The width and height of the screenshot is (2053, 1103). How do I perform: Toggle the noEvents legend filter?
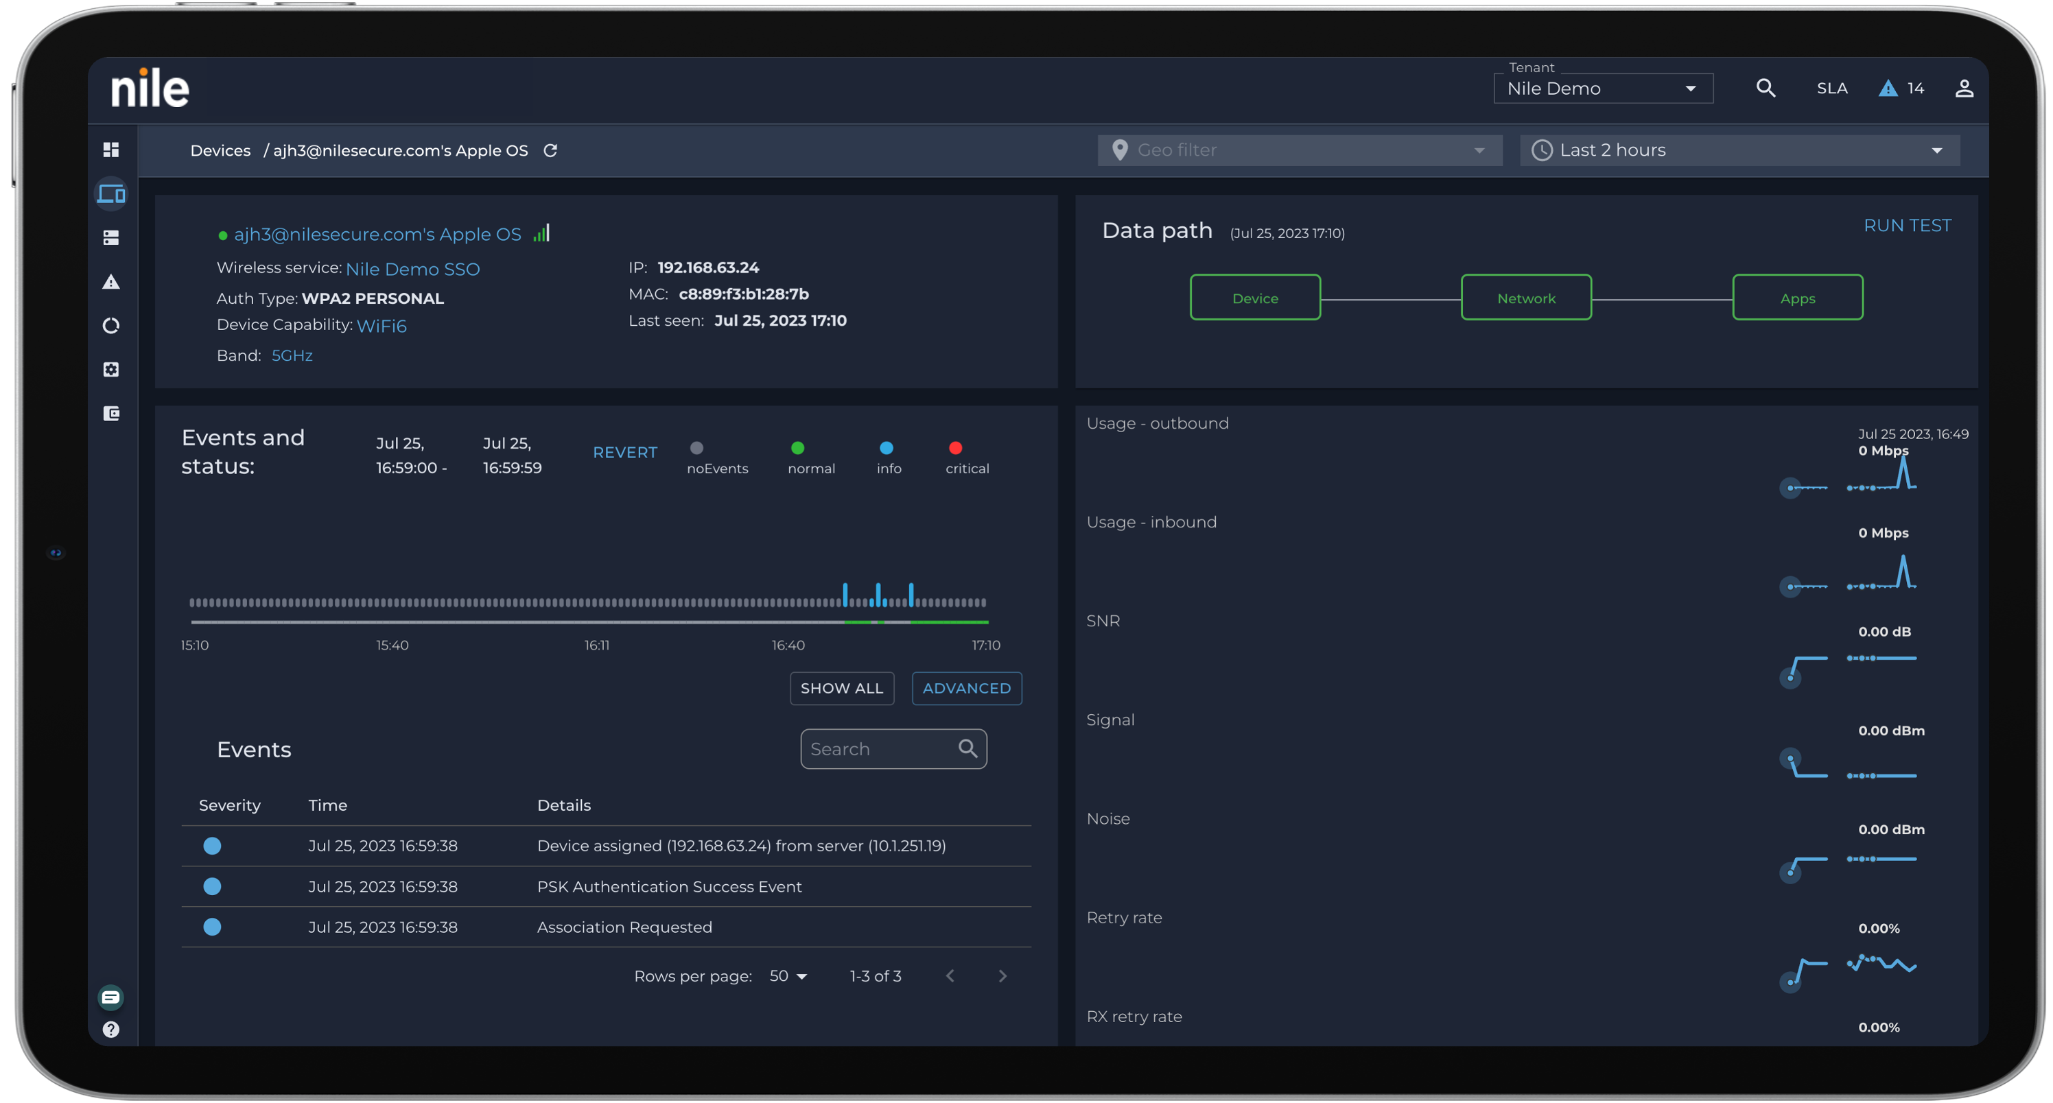(x=716, y=458)
